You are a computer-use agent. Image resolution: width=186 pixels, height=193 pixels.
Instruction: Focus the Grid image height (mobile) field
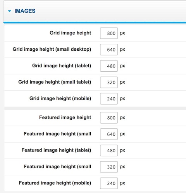[109, 99]
